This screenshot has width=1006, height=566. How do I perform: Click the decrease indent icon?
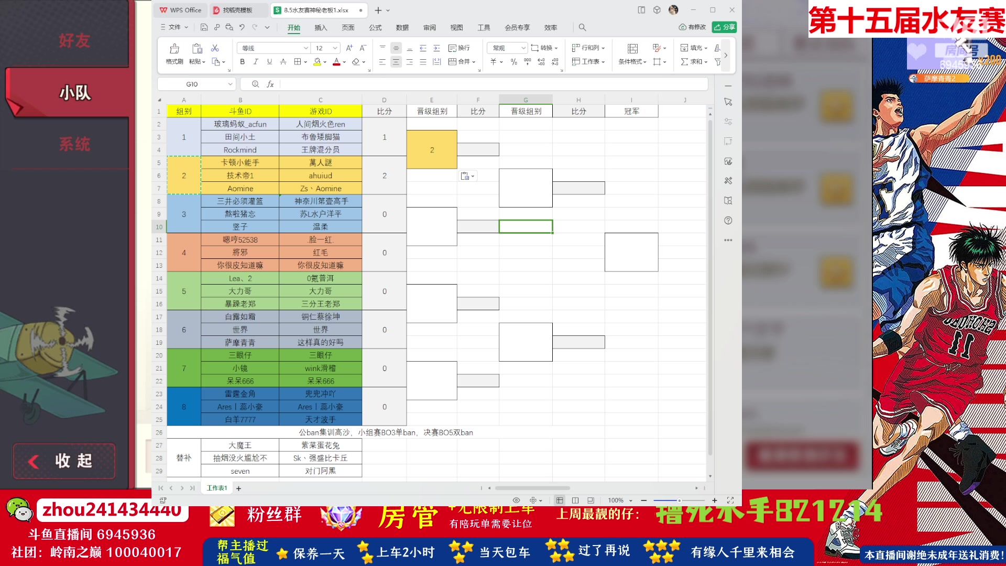[x=423, y=48]
